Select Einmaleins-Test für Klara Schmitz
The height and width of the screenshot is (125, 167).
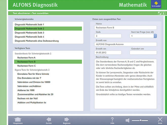[x=48, y=74]
